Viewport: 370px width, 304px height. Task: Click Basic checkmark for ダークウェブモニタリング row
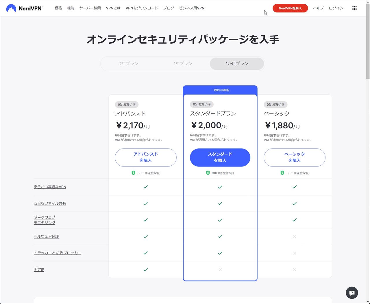[x=295, y=220]
